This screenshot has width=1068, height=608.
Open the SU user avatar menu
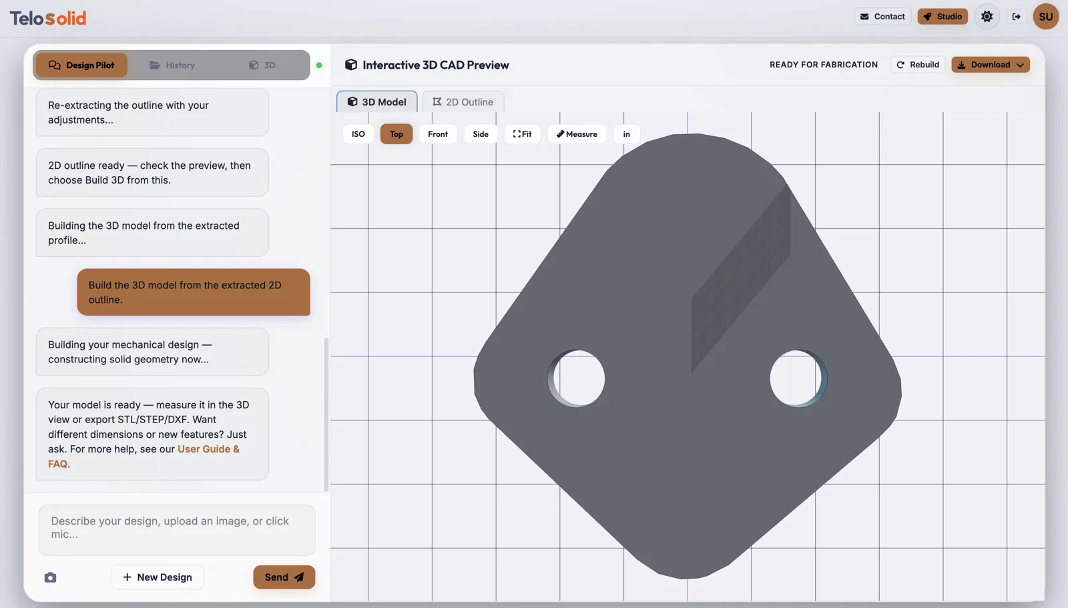[x=1046, y=17]
